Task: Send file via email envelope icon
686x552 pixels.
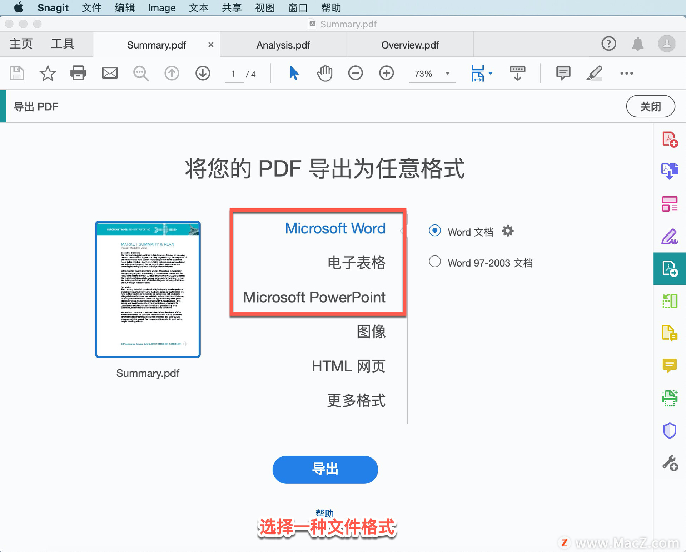Action: click(110, 73)
